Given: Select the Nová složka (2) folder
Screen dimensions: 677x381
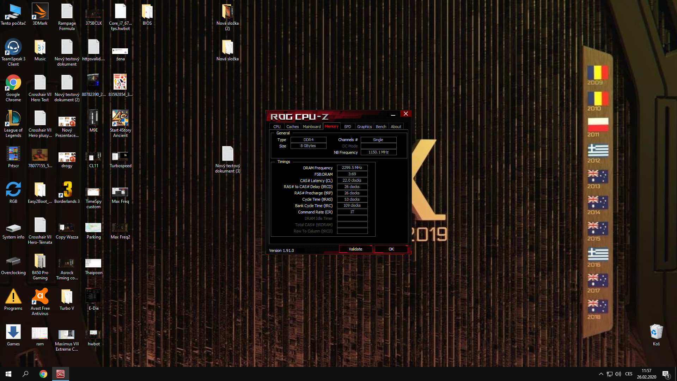Looking at the screenshot, I should point(227,17).
